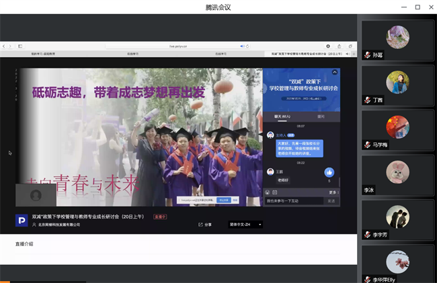Click the 直播介绍 live introduction heading
This screenshot has height=283, width=437.
point(24,244)
